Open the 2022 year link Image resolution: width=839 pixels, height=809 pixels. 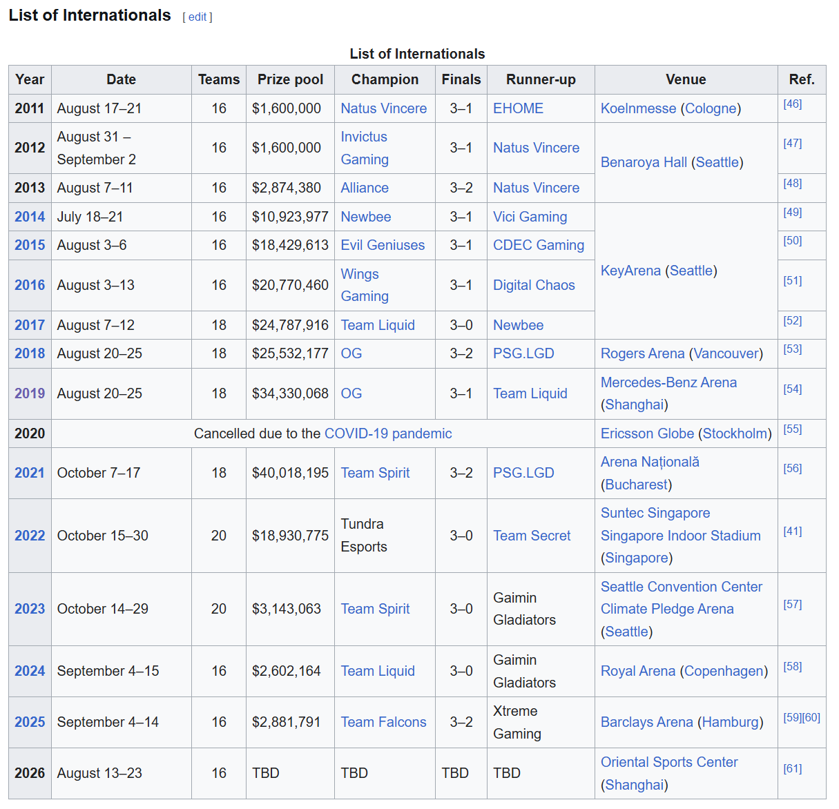[x=30, y=536]
